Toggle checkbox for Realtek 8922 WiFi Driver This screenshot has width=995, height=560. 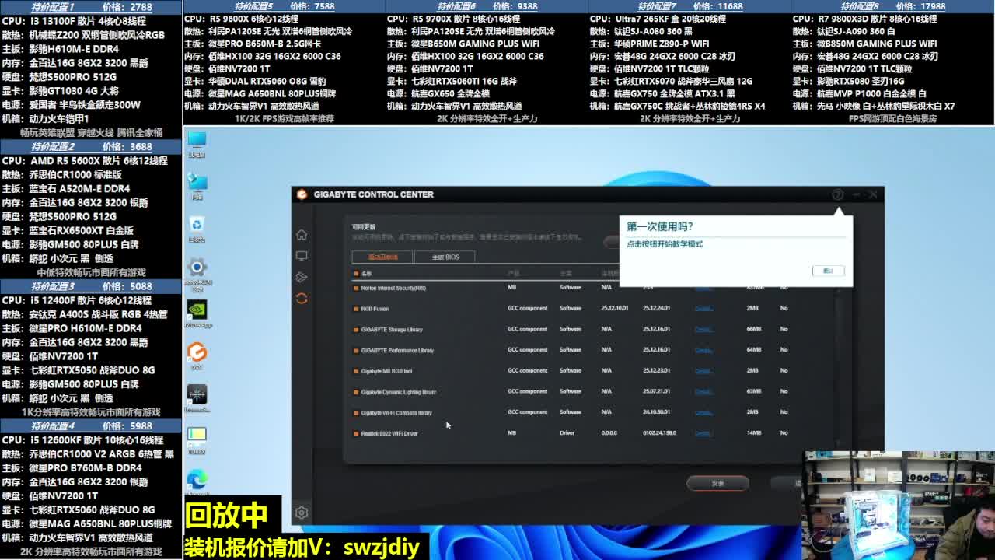356,433
